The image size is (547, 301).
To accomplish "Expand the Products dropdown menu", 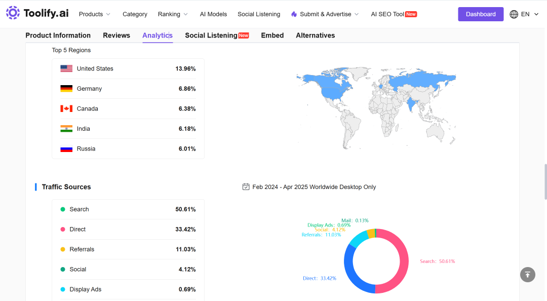I will tap(95, 14).
